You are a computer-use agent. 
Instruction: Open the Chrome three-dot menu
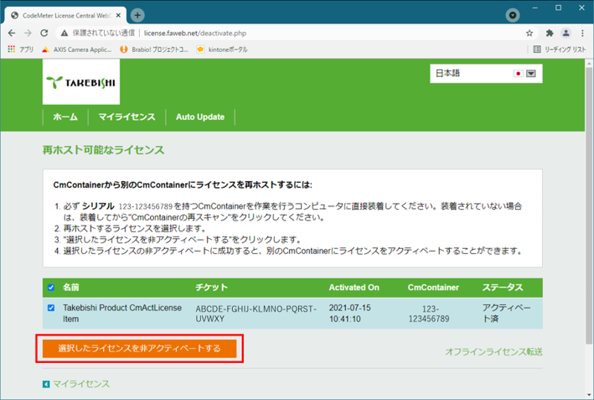pyautogui.click(x=582, y=34)
